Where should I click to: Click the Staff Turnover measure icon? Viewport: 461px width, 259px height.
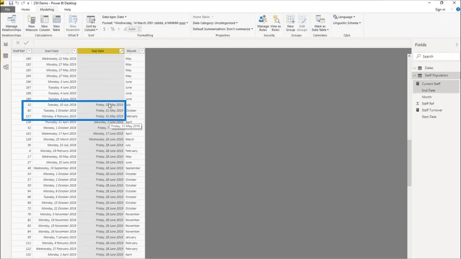[x=417, y=110]
